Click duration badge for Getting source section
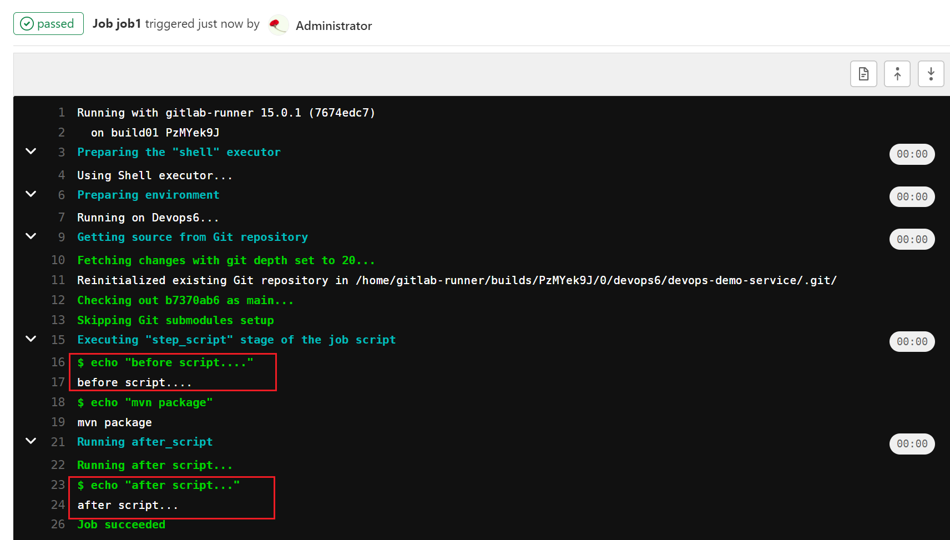Image resolution: width=950 pixels, height=540 pixels. (912, 240)
